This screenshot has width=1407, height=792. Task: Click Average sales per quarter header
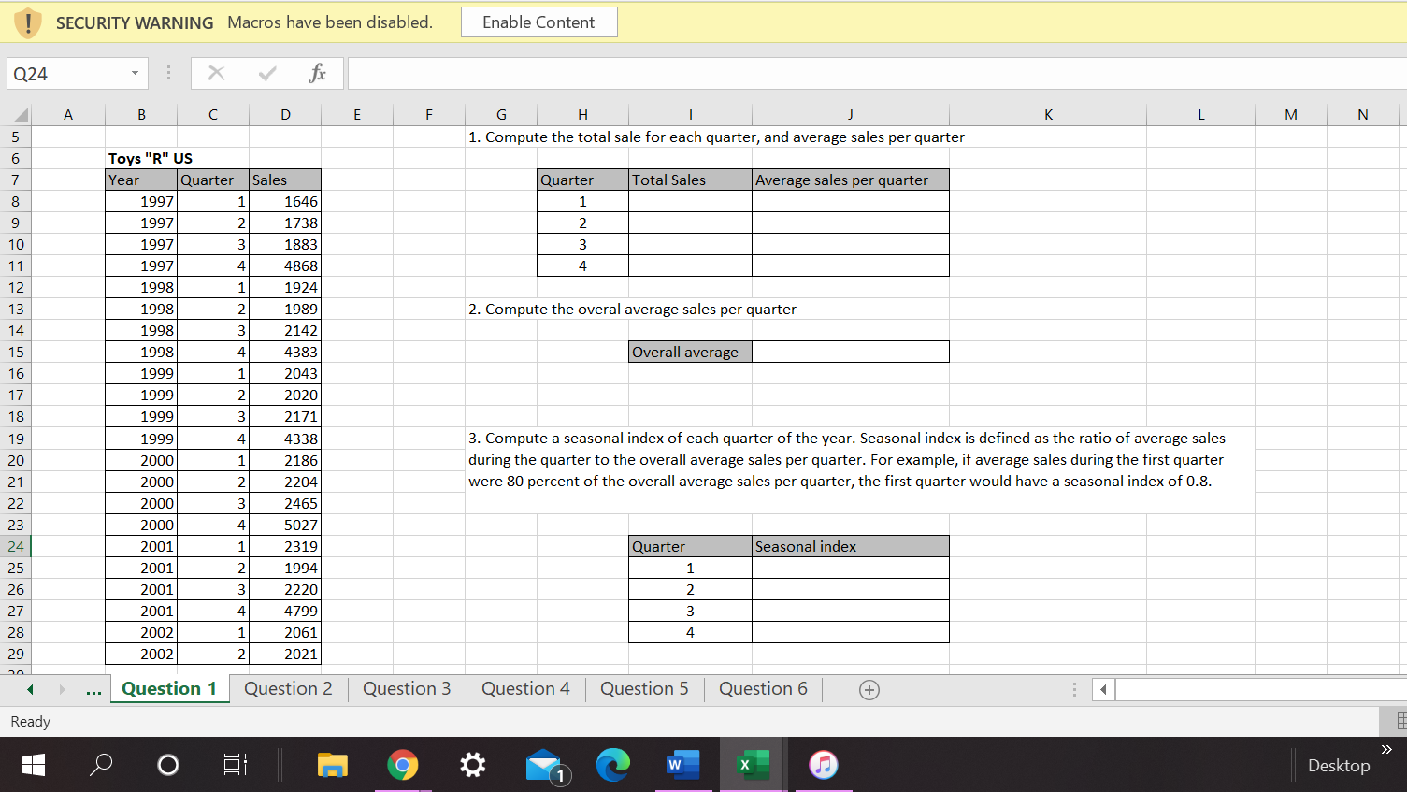[x=851, y=180]
